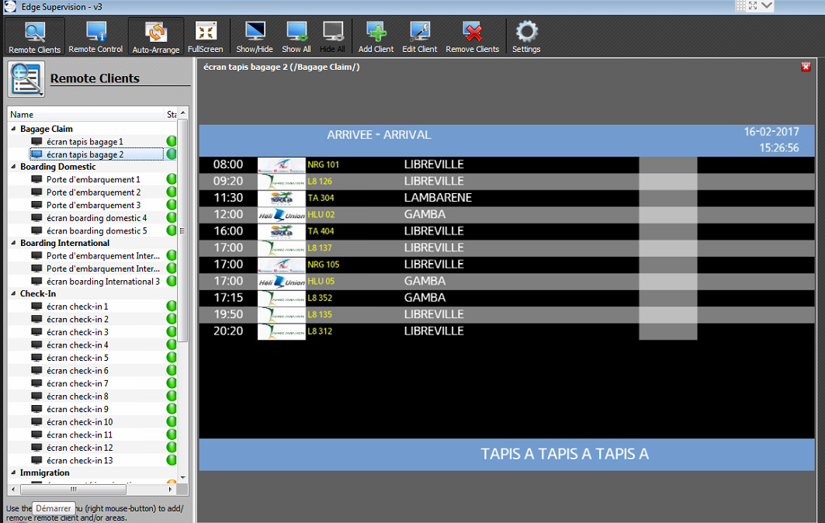Click the Show/Hide monitor icon
Viewport: 825px width, 523px height.
pyautogui.click(x=255, y=36)
